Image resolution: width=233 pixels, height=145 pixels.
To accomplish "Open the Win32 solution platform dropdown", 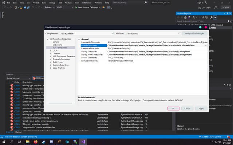I will click(x=65, y=7).
